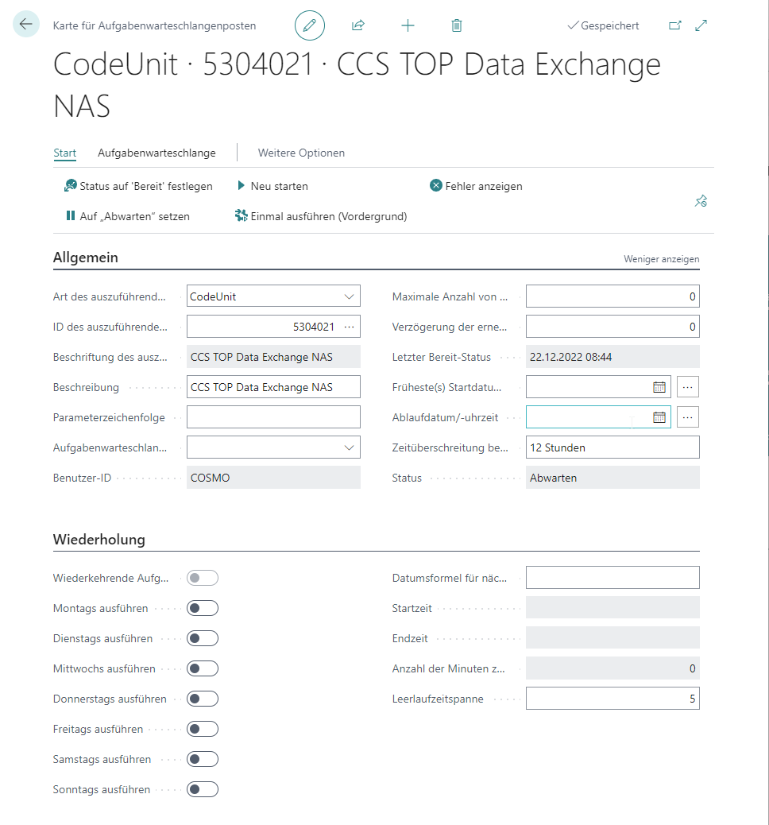The width and height of the screenshot is (769, 825).
Task: Click Einmal ausführen (Vordergrund) action
Action: click(321, 216)
